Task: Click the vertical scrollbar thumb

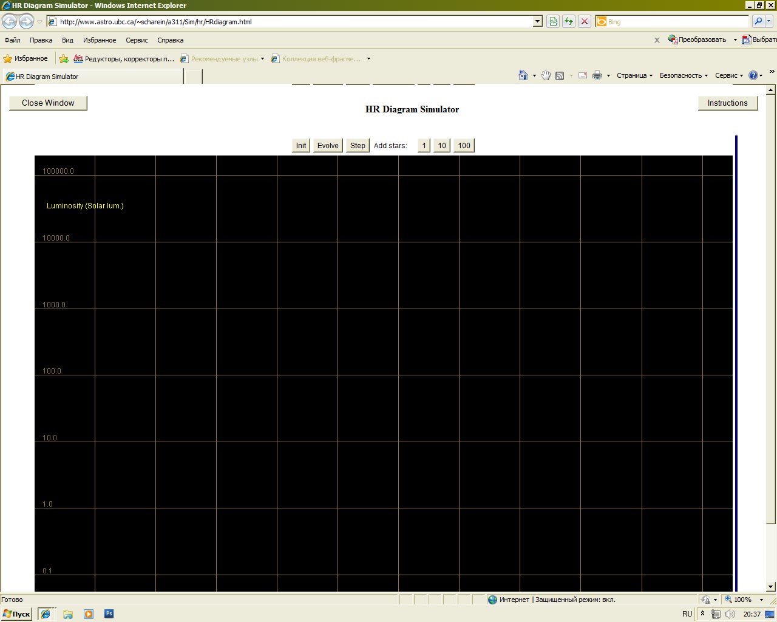Action: point(771,309)
